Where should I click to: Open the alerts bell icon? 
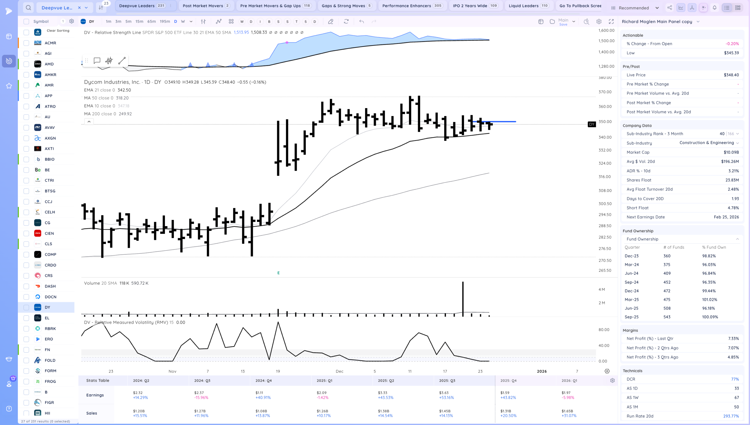click(715, 8)
